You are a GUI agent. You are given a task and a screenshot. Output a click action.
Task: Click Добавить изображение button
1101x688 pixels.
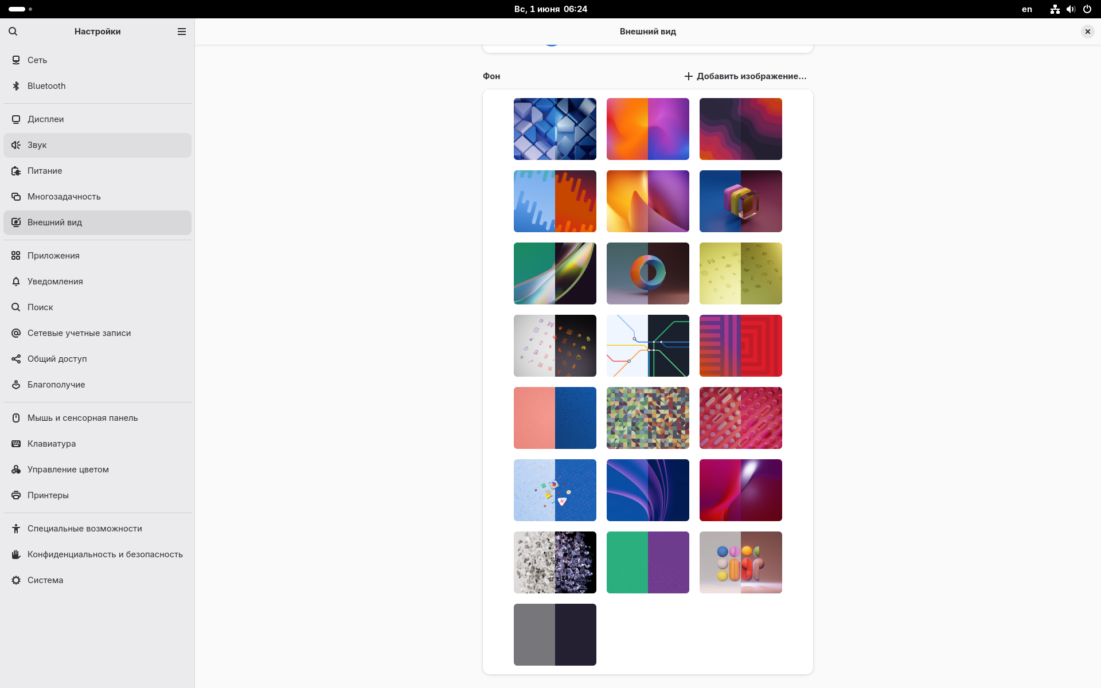(745, 76)
